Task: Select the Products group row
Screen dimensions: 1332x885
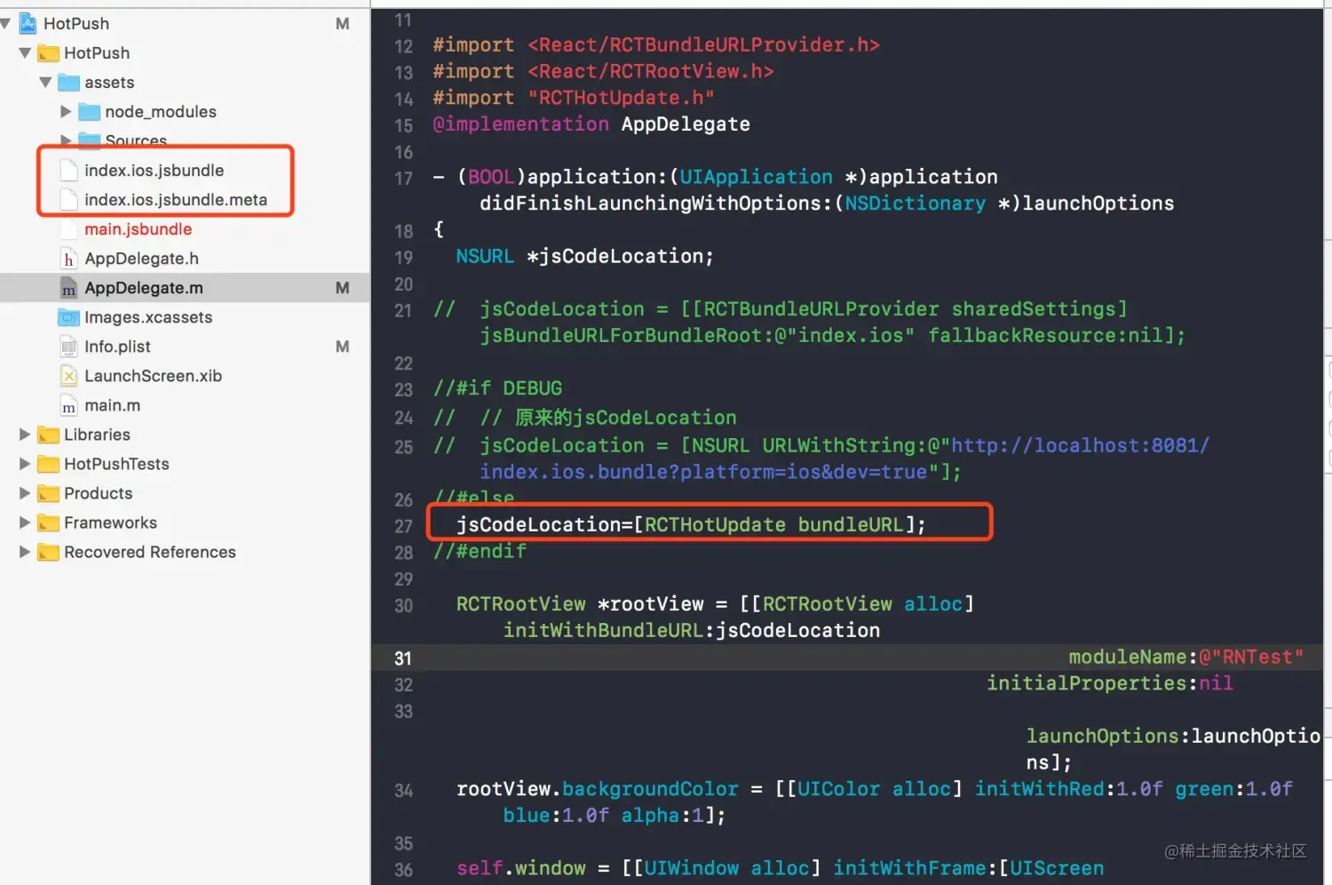Action: 185,493
